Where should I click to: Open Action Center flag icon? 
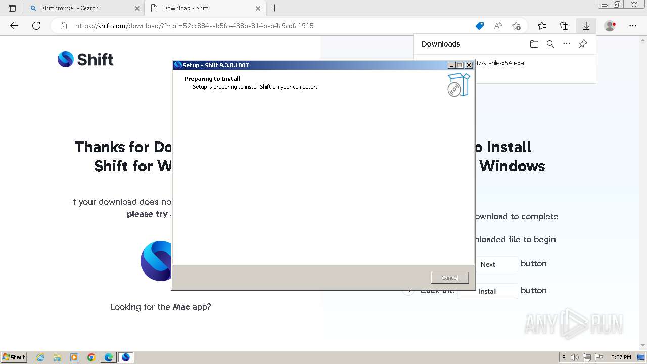click(x=598, y=357)
